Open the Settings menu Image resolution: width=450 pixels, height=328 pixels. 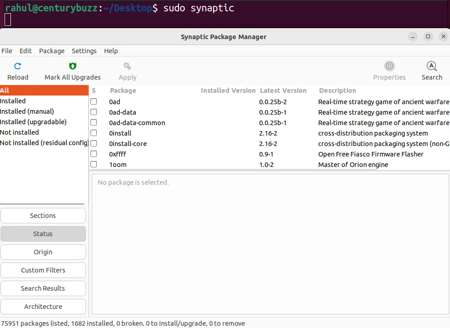click(84, 51)
